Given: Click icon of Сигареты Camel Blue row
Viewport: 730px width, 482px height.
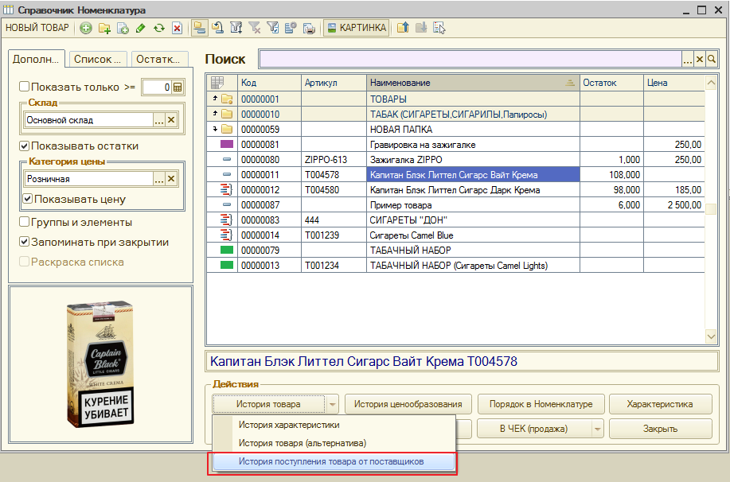Looking at the screenshot, I should click(x=226, y=235).
